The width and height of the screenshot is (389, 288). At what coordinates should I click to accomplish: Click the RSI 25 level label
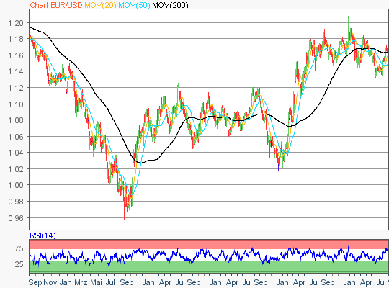19,264
